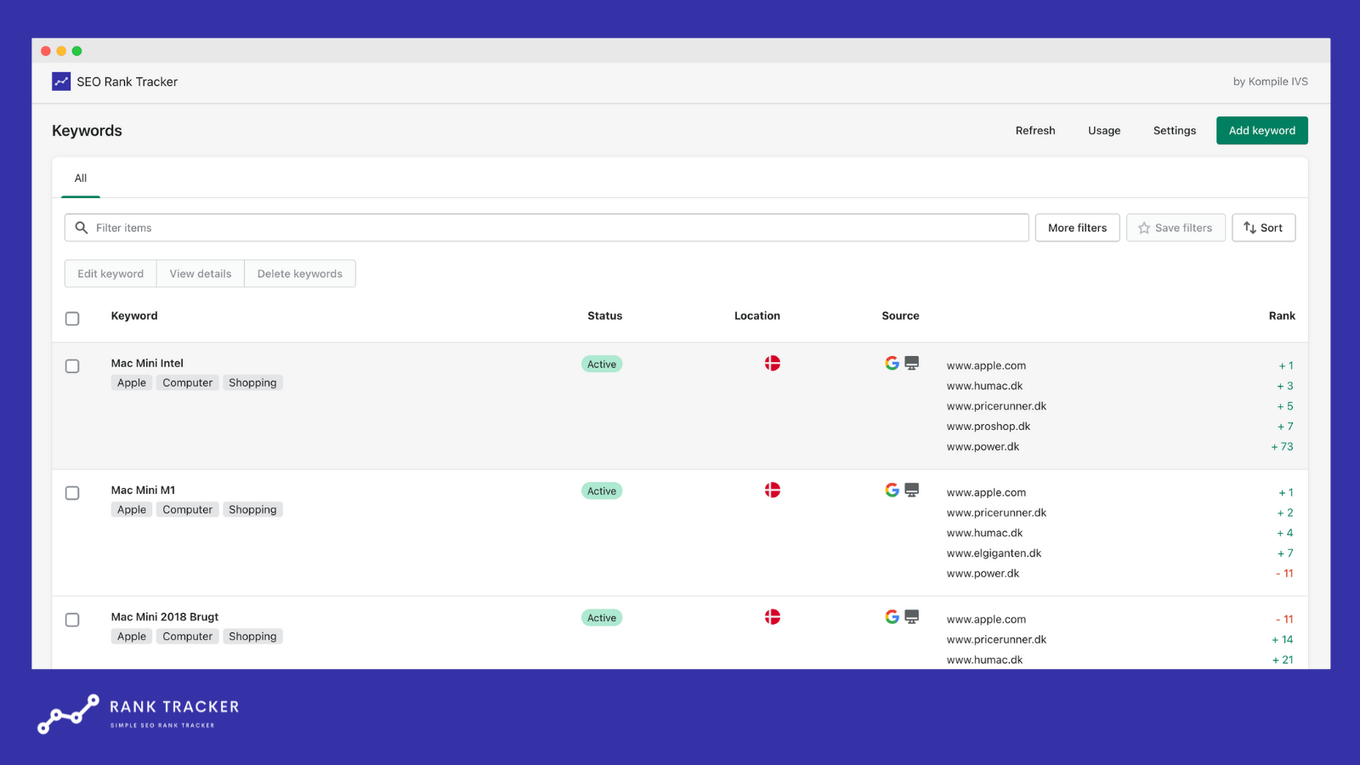
Task: Click the Active badge for Mac Mini 2018 Brugt
Action: (602, 618)
